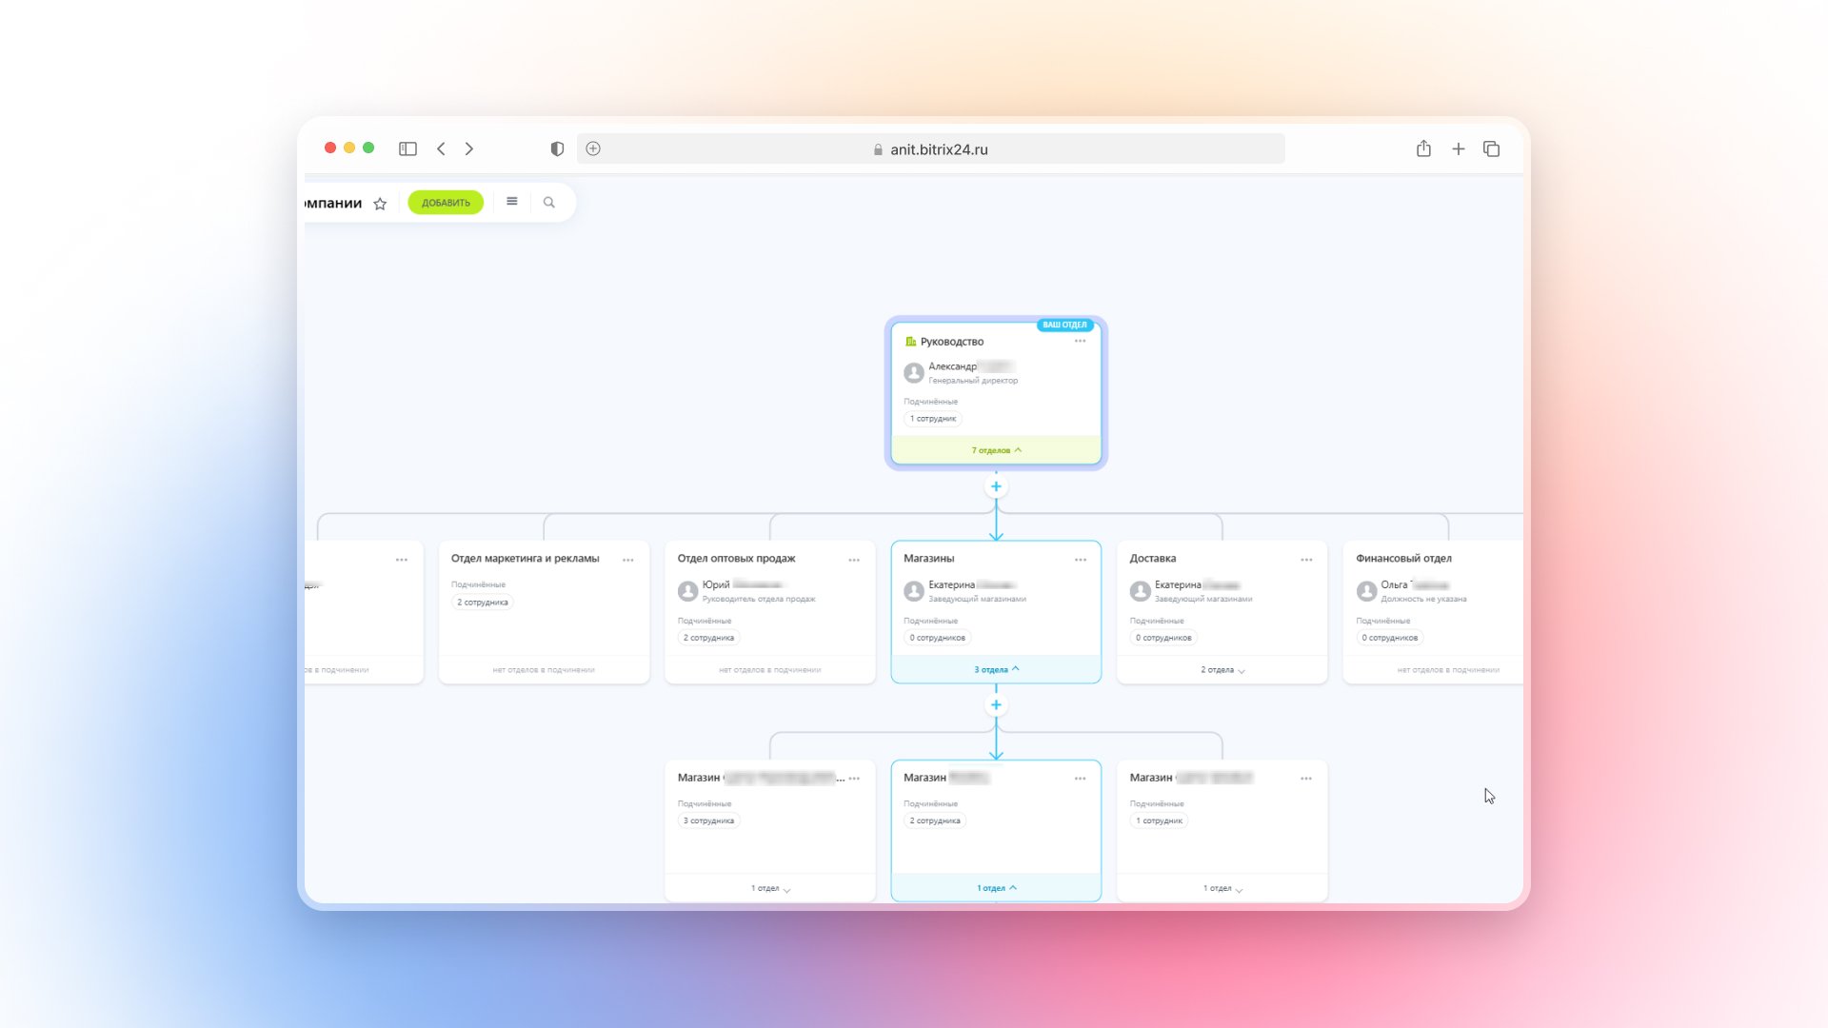Open three-dots menu on Доставка card
Image resolution: width=1828 pixels, height=1028 pixels.
(x=1306, y=560)
